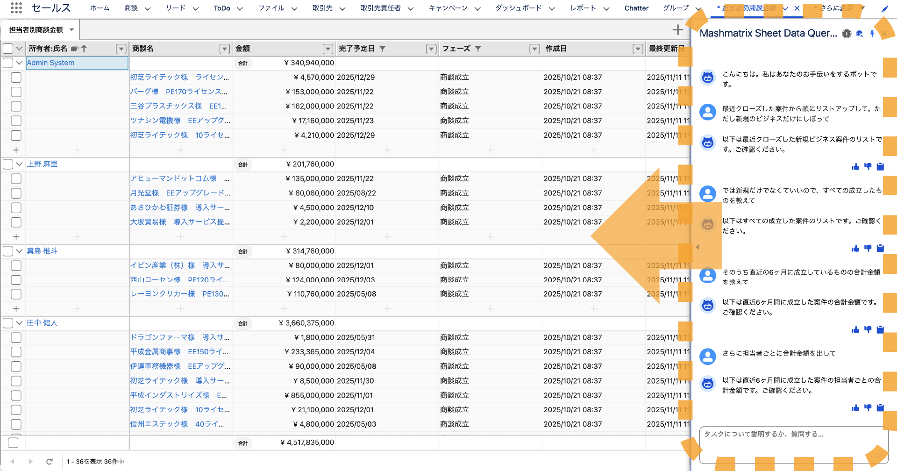Check the select-all checkbox in header row
897x471 pixels.
click(x=8, y=49)
